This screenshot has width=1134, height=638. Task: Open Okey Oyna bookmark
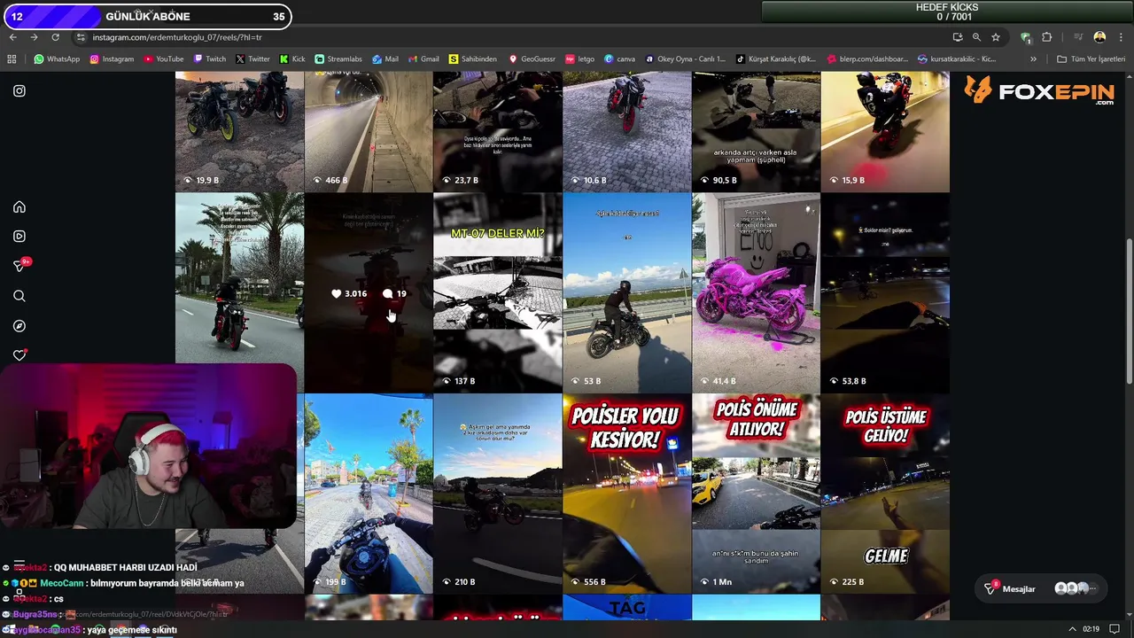pyautogui.click(x=685, y=59)
